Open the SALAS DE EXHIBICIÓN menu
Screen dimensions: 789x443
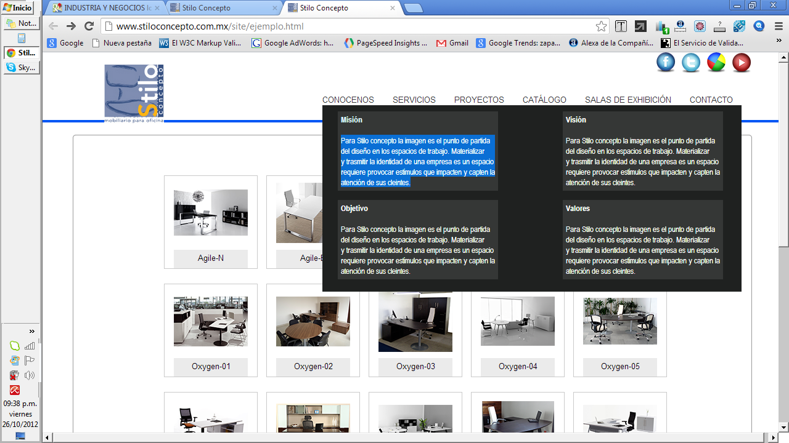(628, 100)
